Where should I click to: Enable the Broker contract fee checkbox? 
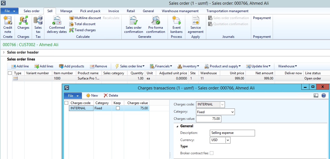212,153
